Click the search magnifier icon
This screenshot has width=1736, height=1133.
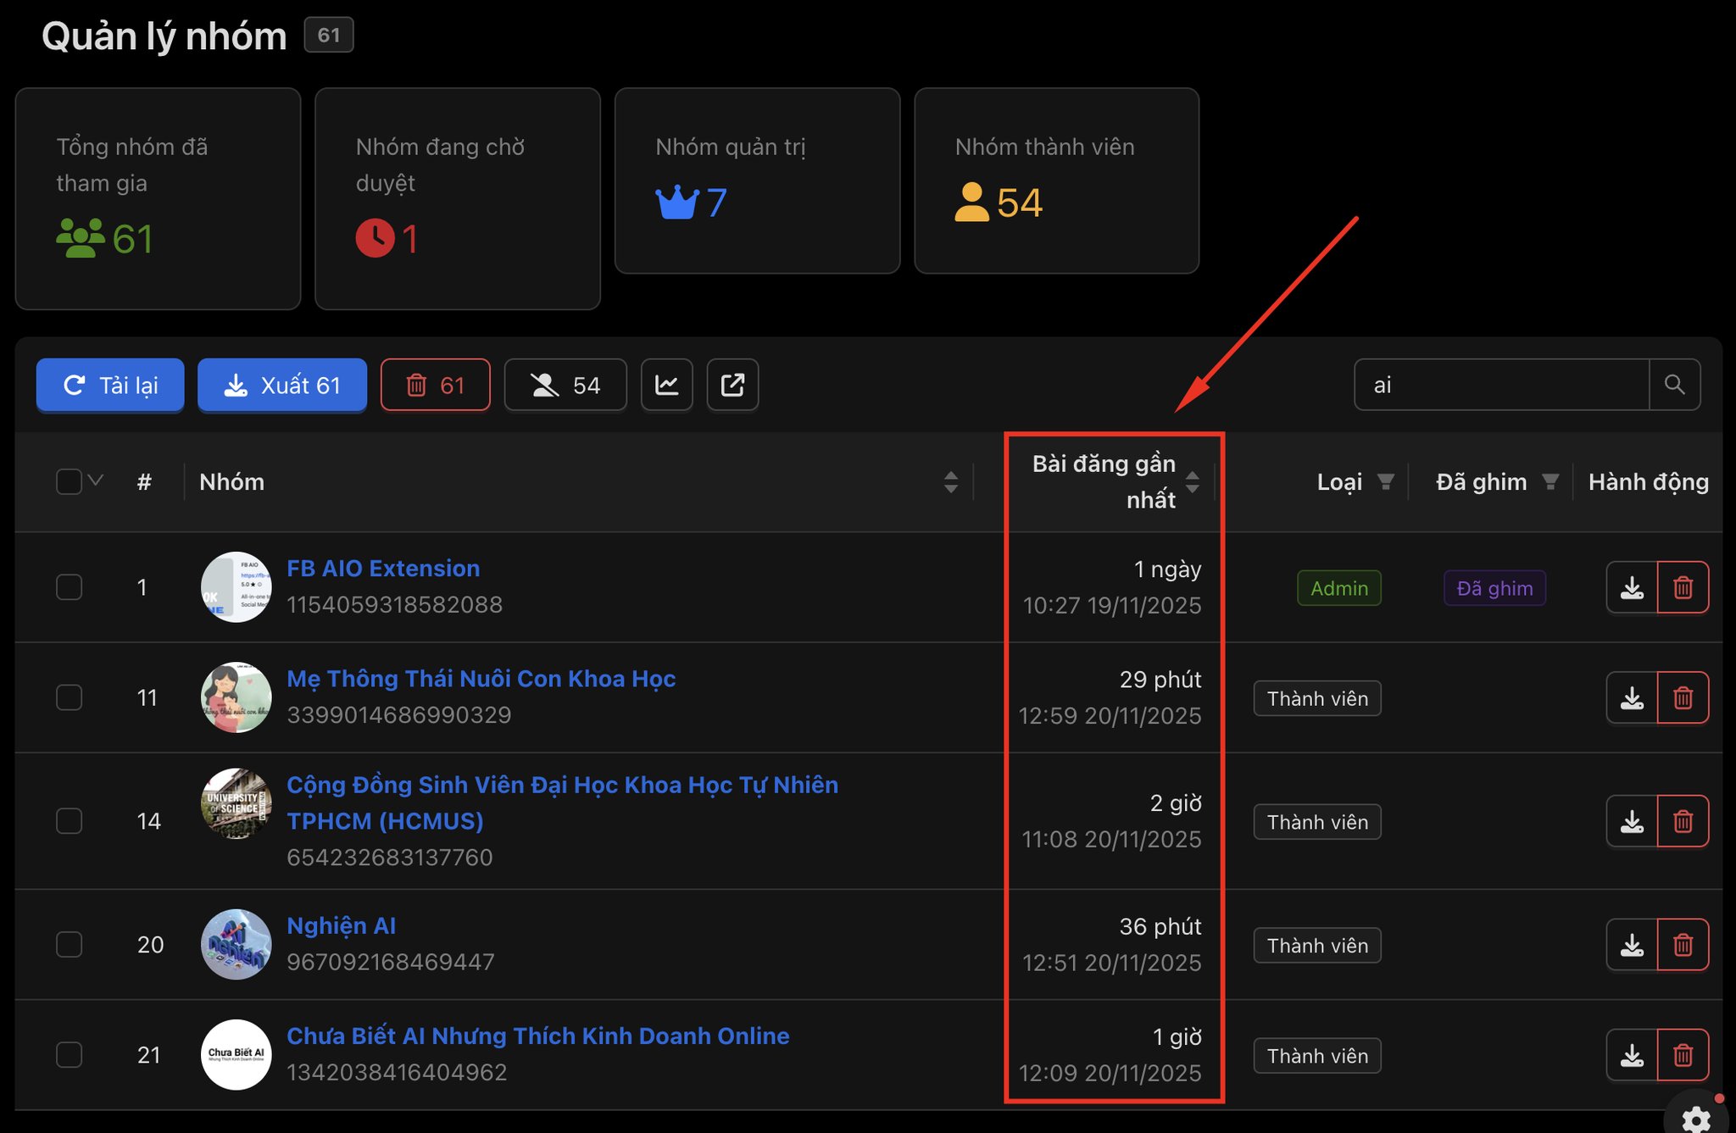coord(1674,385)
